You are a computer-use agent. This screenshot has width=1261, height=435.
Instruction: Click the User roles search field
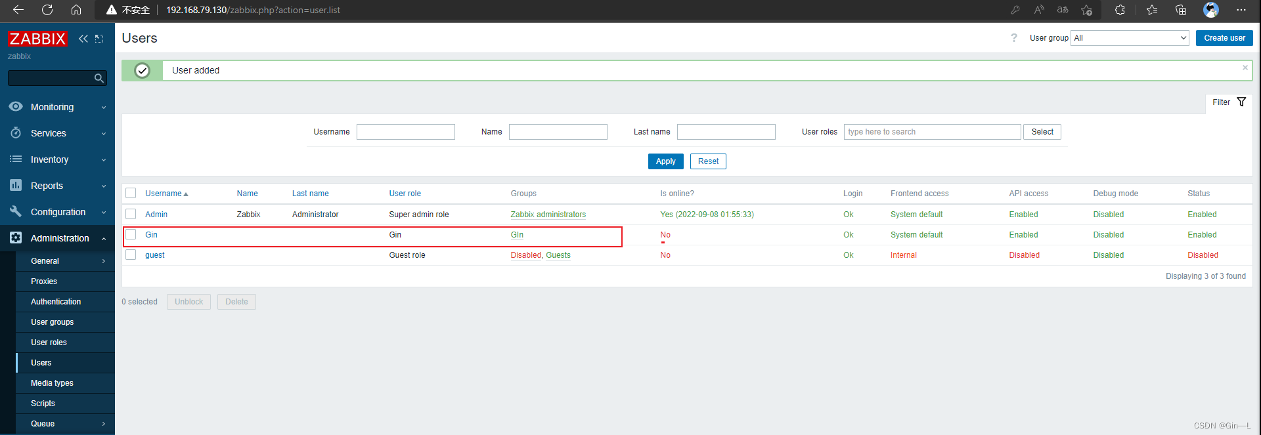pos(933,132)
